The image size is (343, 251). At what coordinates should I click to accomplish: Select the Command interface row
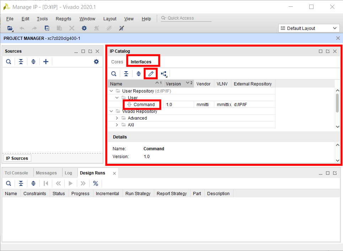[192, 104]
